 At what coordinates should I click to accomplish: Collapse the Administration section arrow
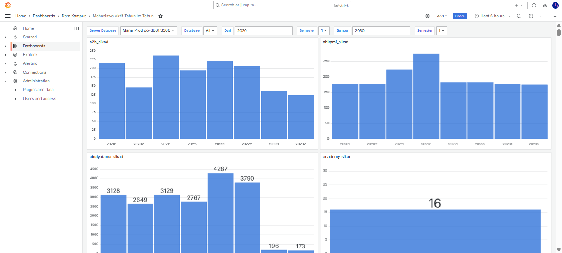pos(5,81)
